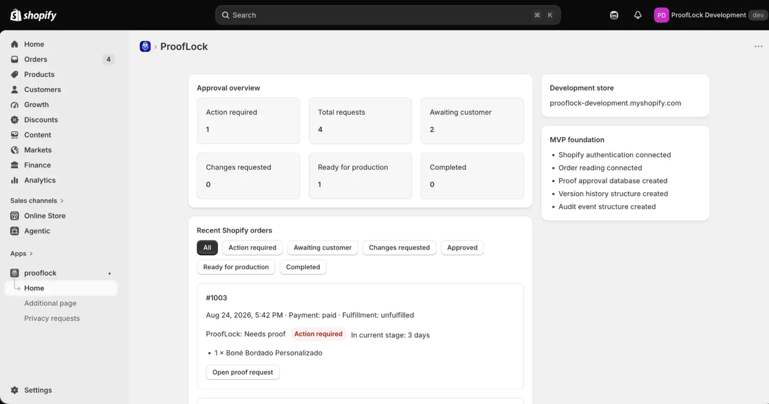Open proof request for order #1003
Image resolution: width=769 pixels, height=404 pixels.
point(243,373)
